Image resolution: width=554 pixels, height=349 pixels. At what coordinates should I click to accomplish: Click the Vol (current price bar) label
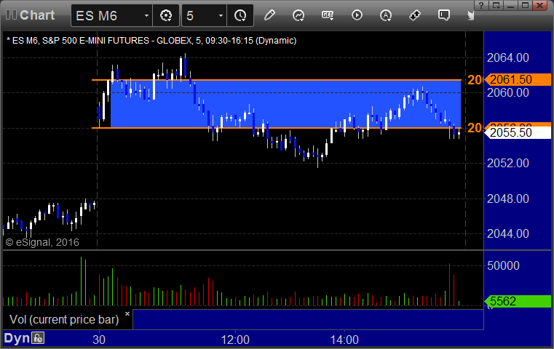coord(64,319)
